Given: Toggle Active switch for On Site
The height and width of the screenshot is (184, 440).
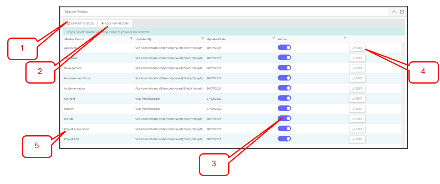Looking at the screenshot, I should click(x=284, y=118).
